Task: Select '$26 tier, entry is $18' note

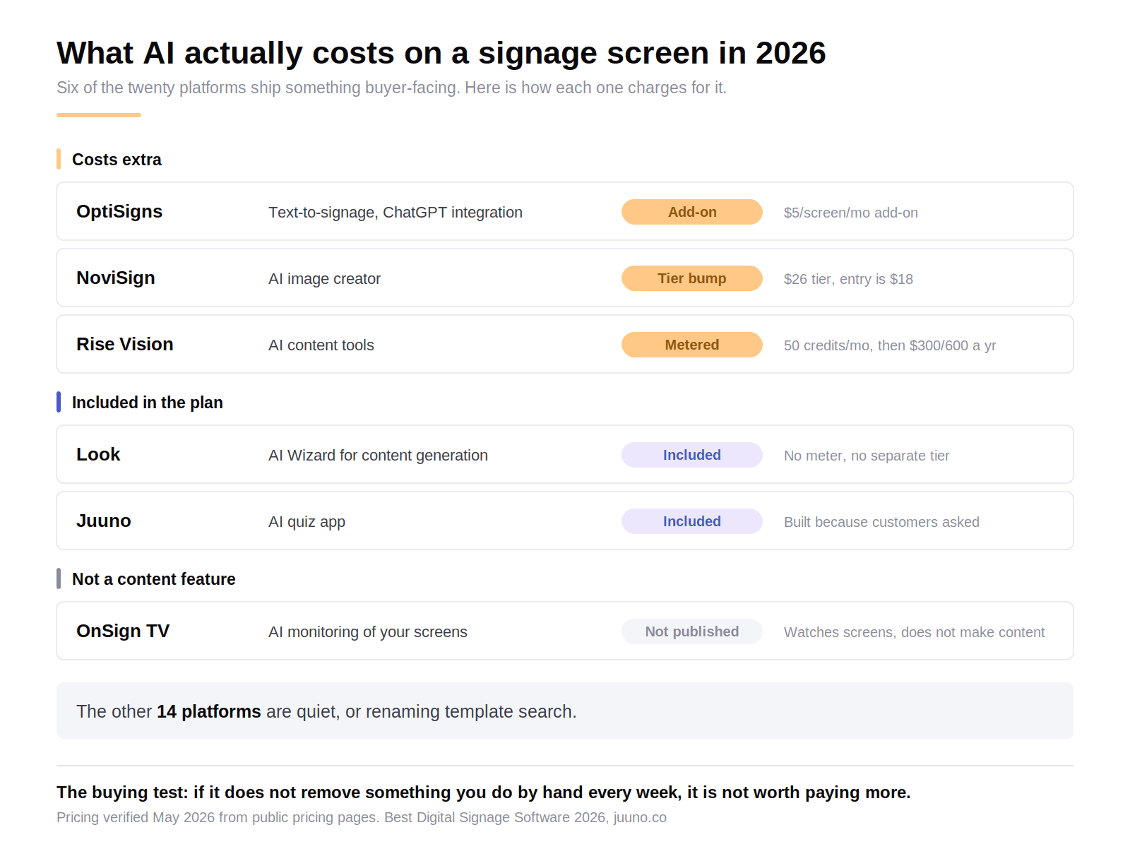Action: point(848,279)
